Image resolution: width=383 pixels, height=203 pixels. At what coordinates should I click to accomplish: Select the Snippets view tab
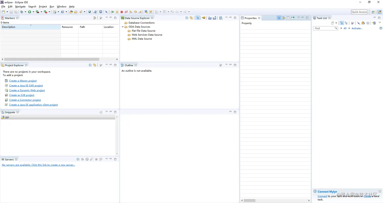(10, 112)
